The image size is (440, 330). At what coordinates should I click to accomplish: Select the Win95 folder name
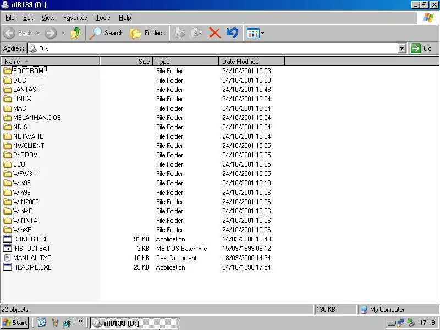tap(22, 183)
